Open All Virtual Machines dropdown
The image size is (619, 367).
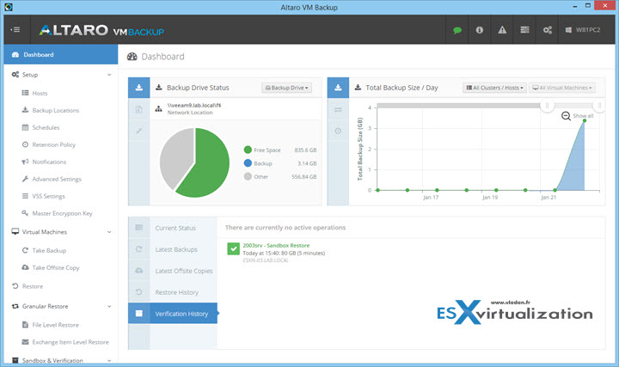point(562,88)
